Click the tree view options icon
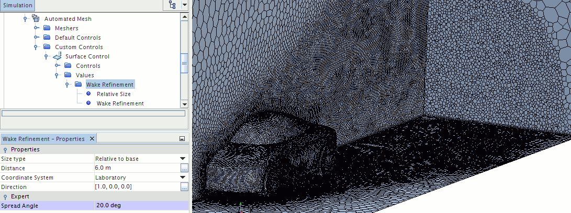The height and width of the screenshot is (213, 571). pyautogui.click(x=172, y=5)
